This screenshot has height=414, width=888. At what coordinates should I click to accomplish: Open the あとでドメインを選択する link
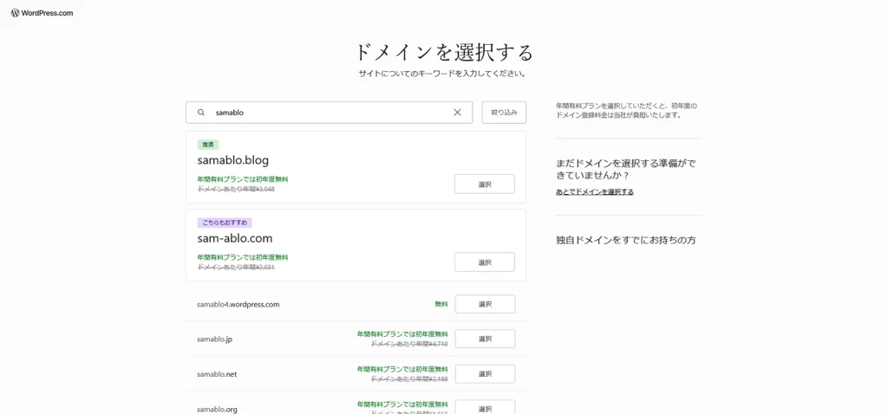tap(594, 191)
